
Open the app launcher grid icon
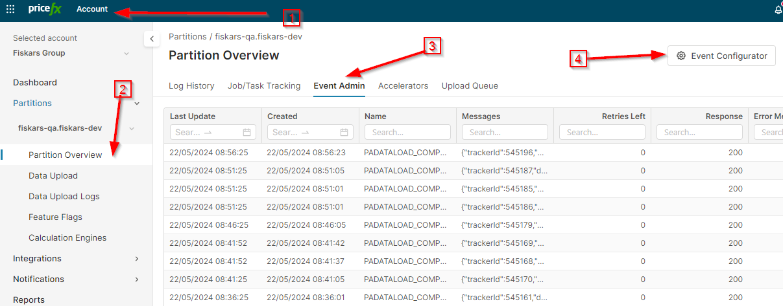(x=10, y=9)
